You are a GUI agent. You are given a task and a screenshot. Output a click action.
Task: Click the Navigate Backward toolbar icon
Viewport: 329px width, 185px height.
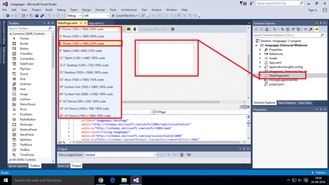click(x=8, y=16)
